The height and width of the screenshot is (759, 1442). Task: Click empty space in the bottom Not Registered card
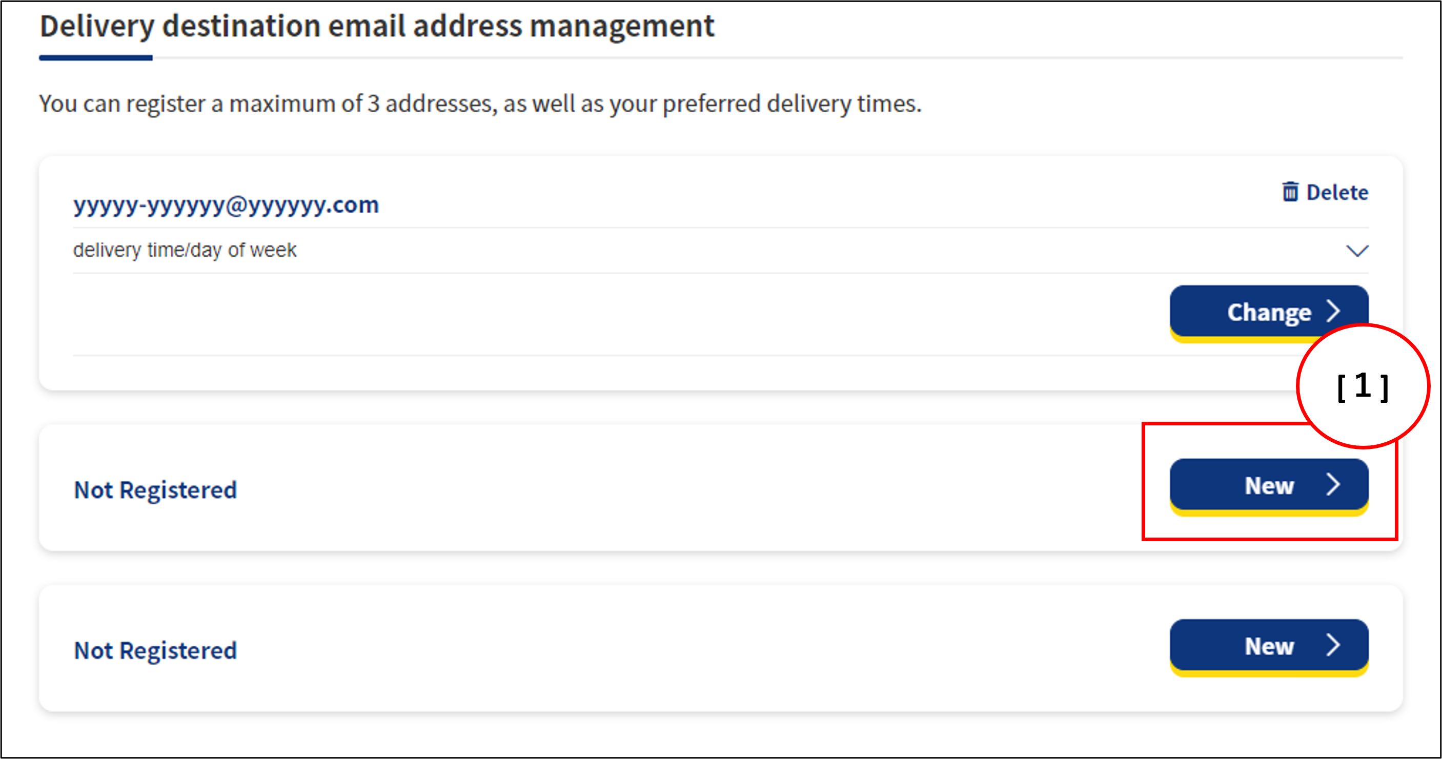(672, 649)
